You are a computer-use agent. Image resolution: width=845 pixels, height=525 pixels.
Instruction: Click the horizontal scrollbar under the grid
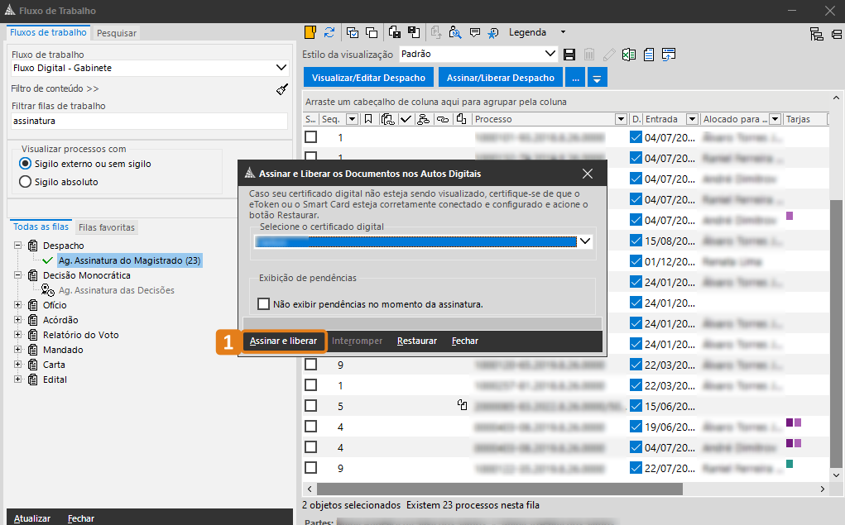500,489
